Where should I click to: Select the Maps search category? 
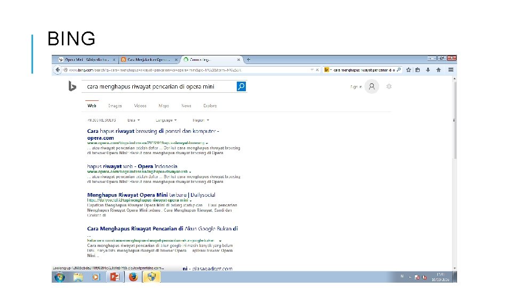[164, 106]
